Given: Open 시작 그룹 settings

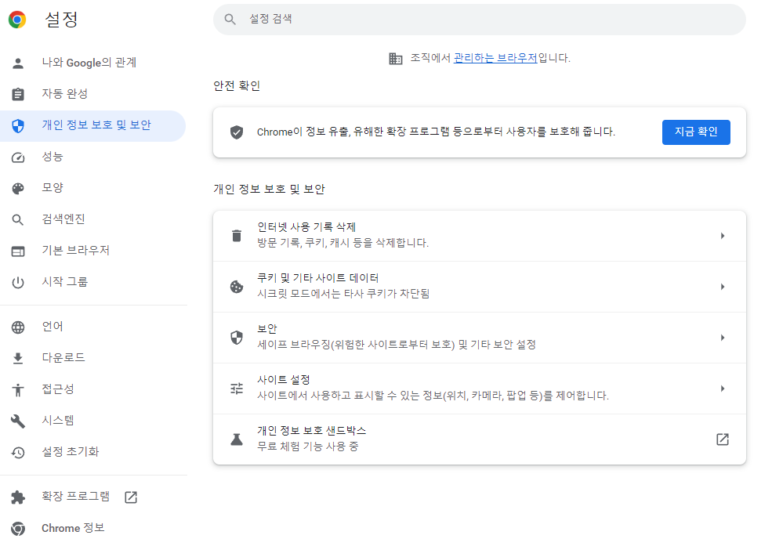Looking at the screenshot, I should pyautogui.click(x=92, y=282).
